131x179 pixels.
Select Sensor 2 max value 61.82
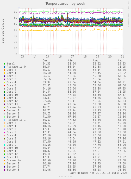tap(122, 167)
